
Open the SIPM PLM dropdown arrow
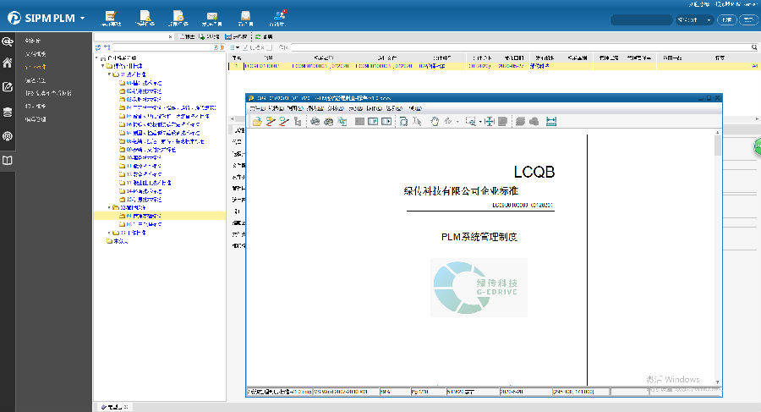click(82, 18)
